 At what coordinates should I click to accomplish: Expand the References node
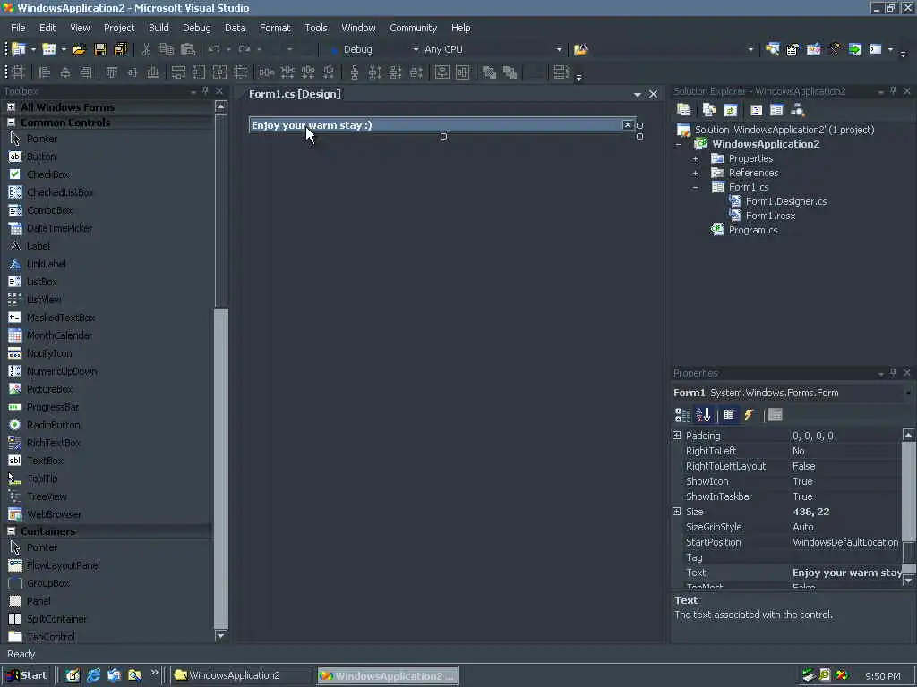click(695, 173)
